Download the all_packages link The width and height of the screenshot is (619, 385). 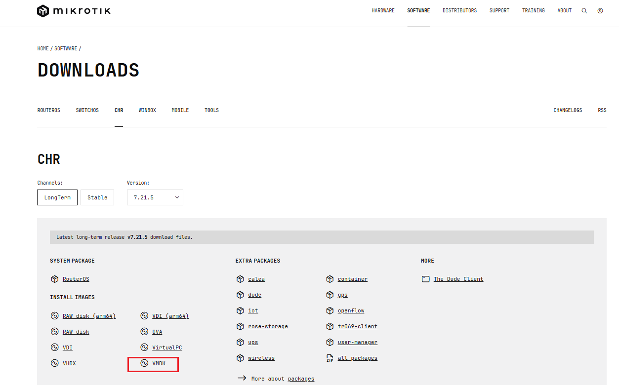(358, 358)
